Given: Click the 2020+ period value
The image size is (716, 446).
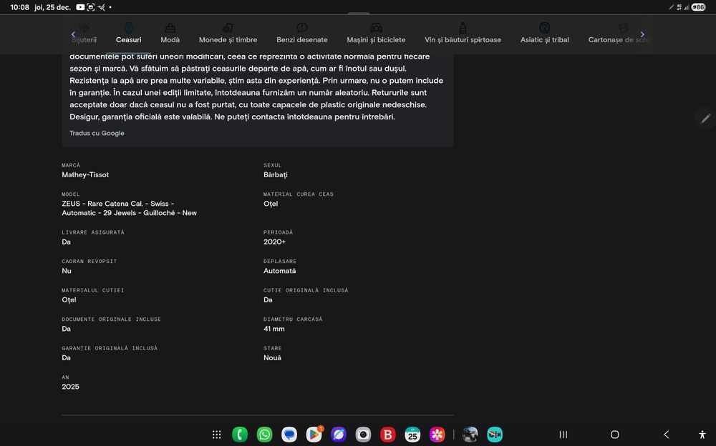Looking at the screenshot, I should (274, 242).
